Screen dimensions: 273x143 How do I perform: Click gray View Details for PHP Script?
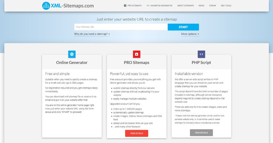pos(202,133)
